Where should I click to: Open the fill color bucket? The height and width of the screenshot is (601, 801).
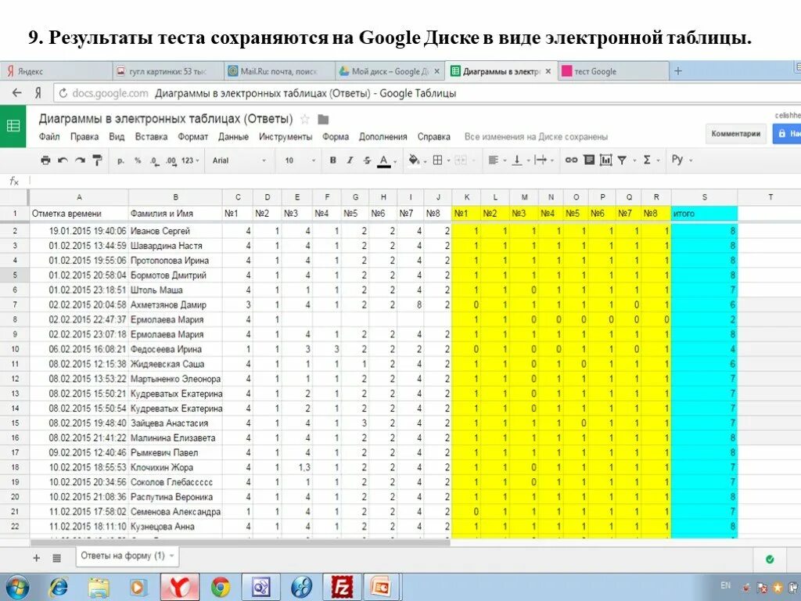[416, 160]
